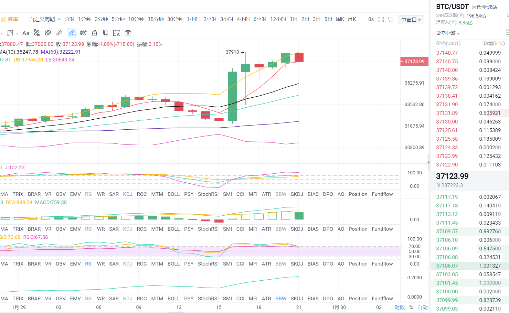Image resolution: width=509 pixels, height=313 pixels.
Task: Click the plain ruler icon left of pen tool
Action: tap(59, 33)
